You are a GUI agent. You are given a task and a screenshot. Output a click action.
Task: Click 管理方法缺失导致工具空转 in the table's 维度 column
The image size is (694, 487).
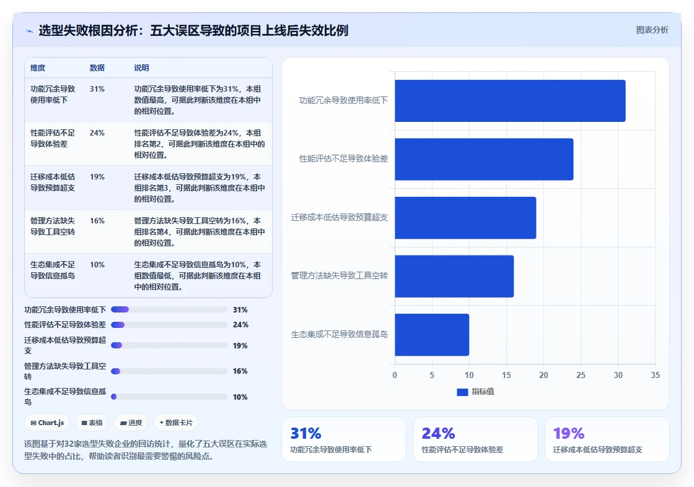[53, 226]
